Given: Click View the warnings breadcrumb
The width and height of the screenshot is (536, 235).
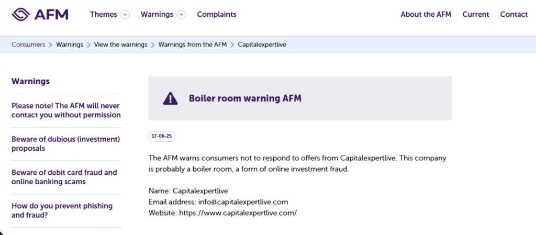Looking at the screenshot, I should [120, 44].
